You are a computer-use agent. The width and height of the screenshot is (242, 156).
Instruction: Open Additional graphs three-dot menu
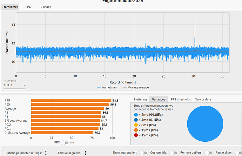click(85, 153)
